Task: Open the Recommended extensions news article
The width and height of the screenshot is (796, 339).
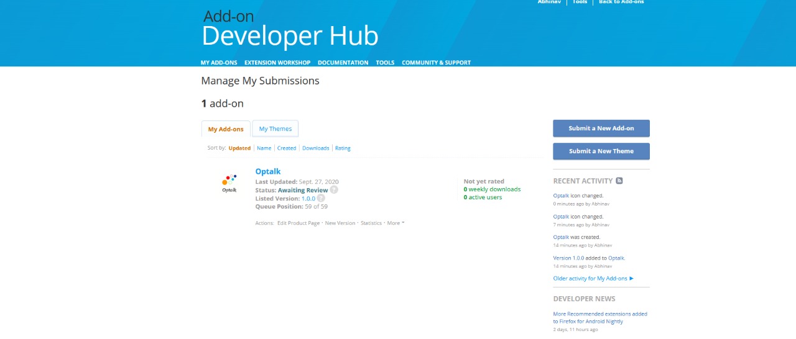Action: pos(600,318)
